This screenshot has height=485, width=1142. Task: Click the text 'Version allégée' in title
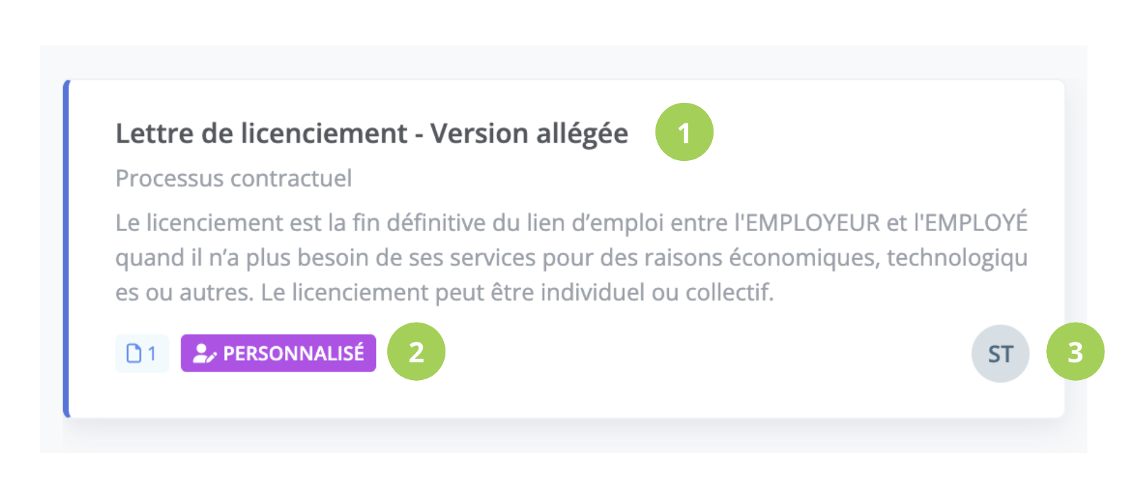coord(529,133)
